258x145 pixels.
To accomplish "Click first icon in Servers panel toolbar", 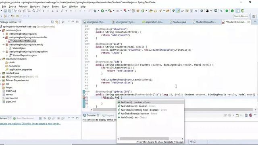I will coord(40,118).
